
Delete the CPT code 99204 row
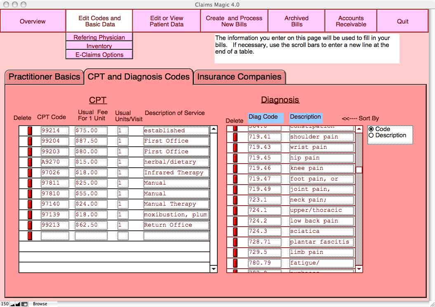[30, 141]
